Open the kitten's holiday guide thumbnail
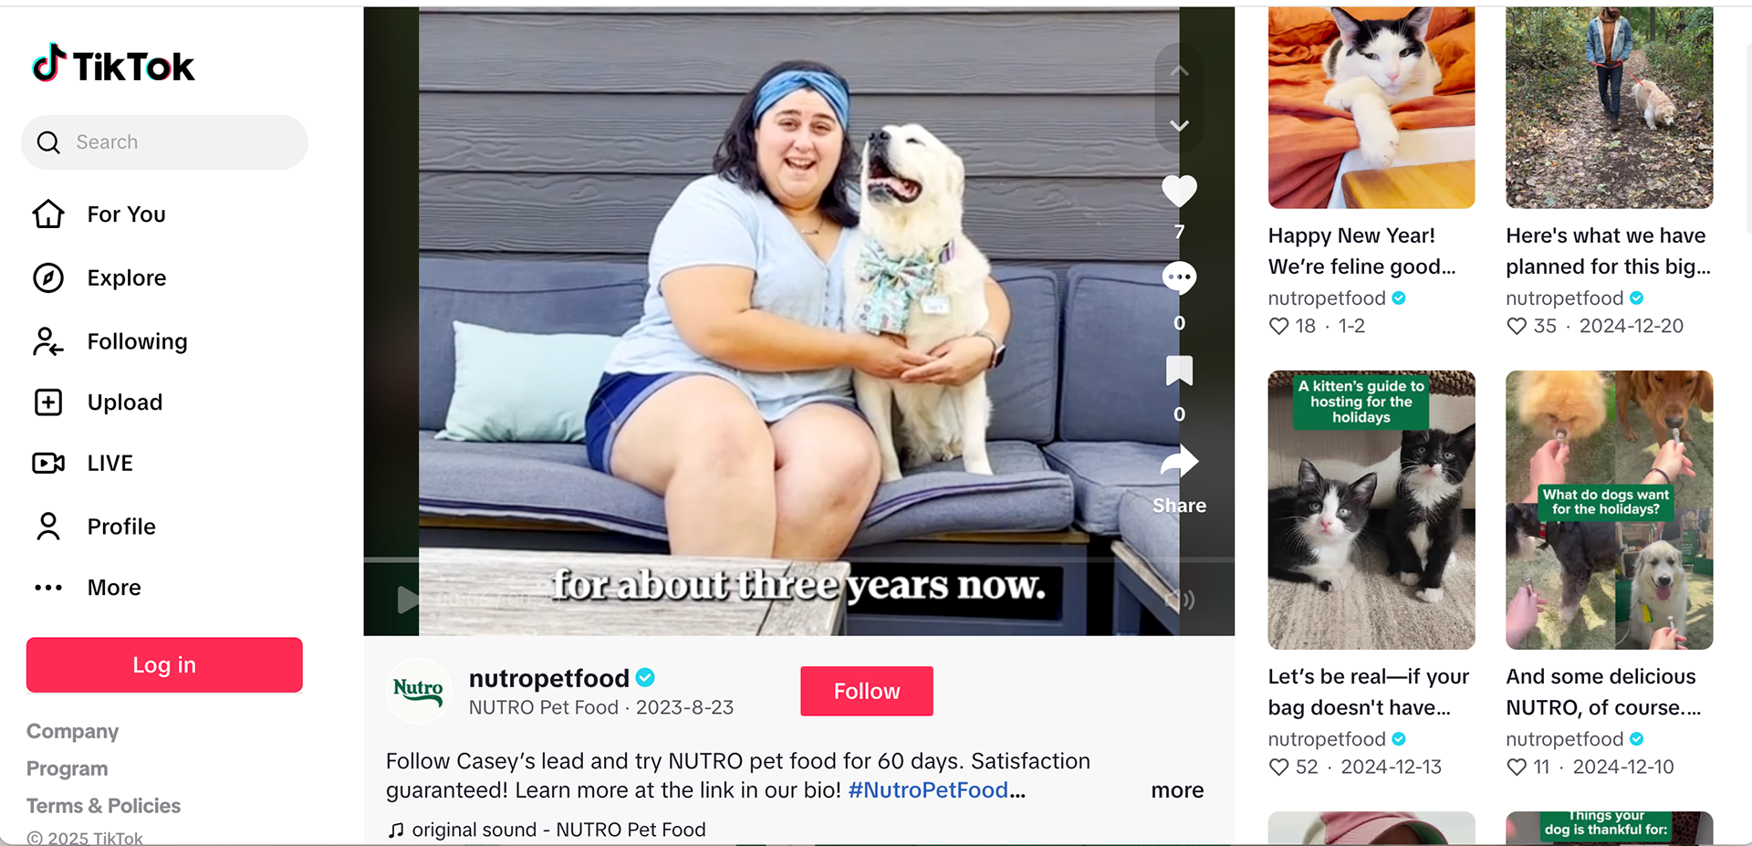The image size is (1752, 846). [1371, 509]
